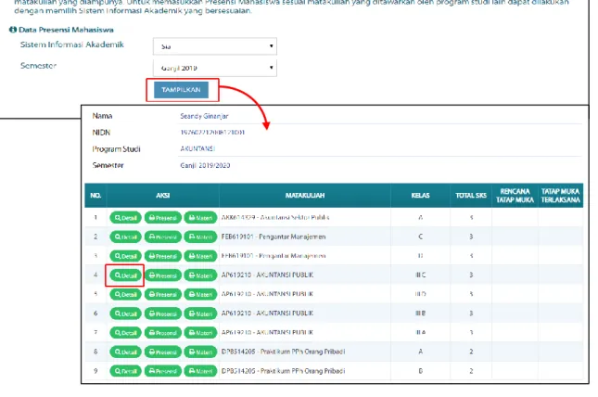Open Detail for Akuntansi Publik class III C
The height and width of the screenshot is (397, 598).
(x=125, y=275)
